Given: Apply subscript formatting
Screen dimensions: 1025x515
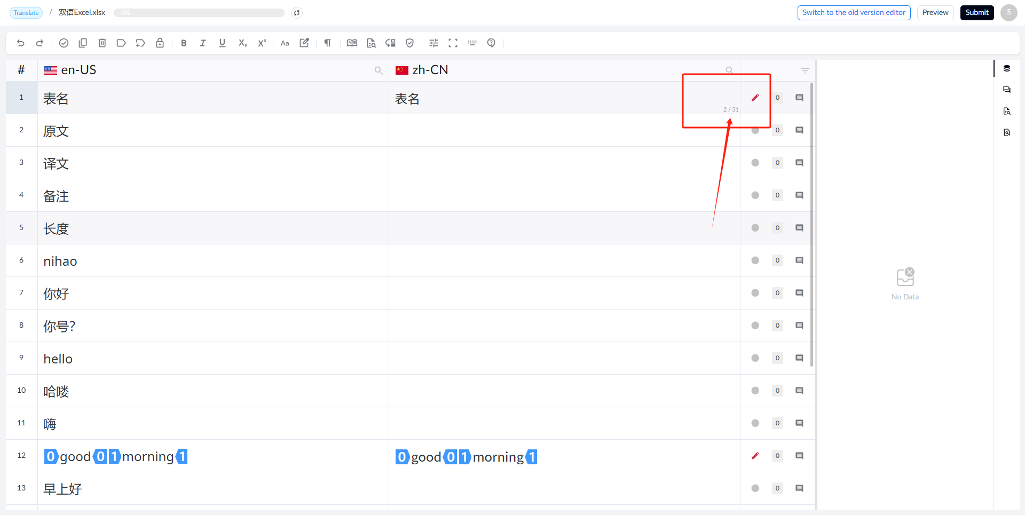Looking at the screenshot, I should tap(242, 43).
